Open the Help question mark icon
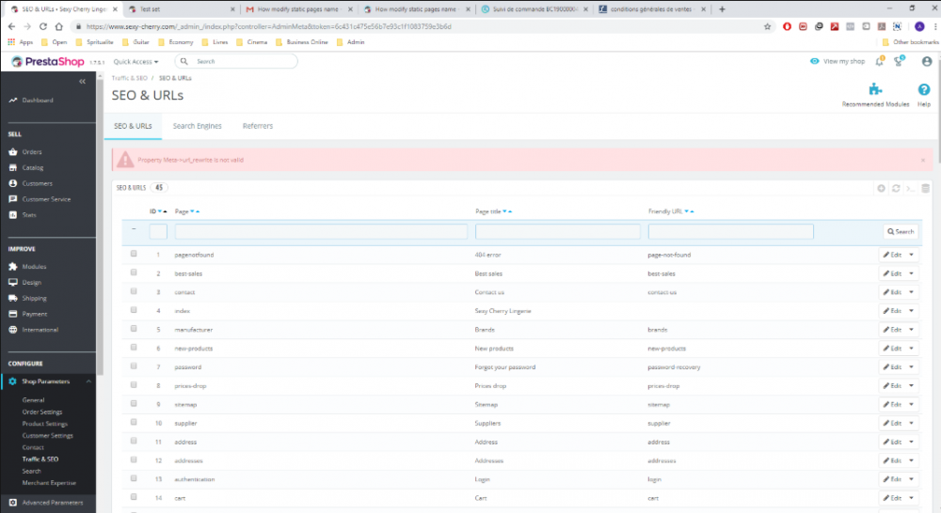Image resolution: width=941 pixels, height=513 pixels. coord(924,89)
